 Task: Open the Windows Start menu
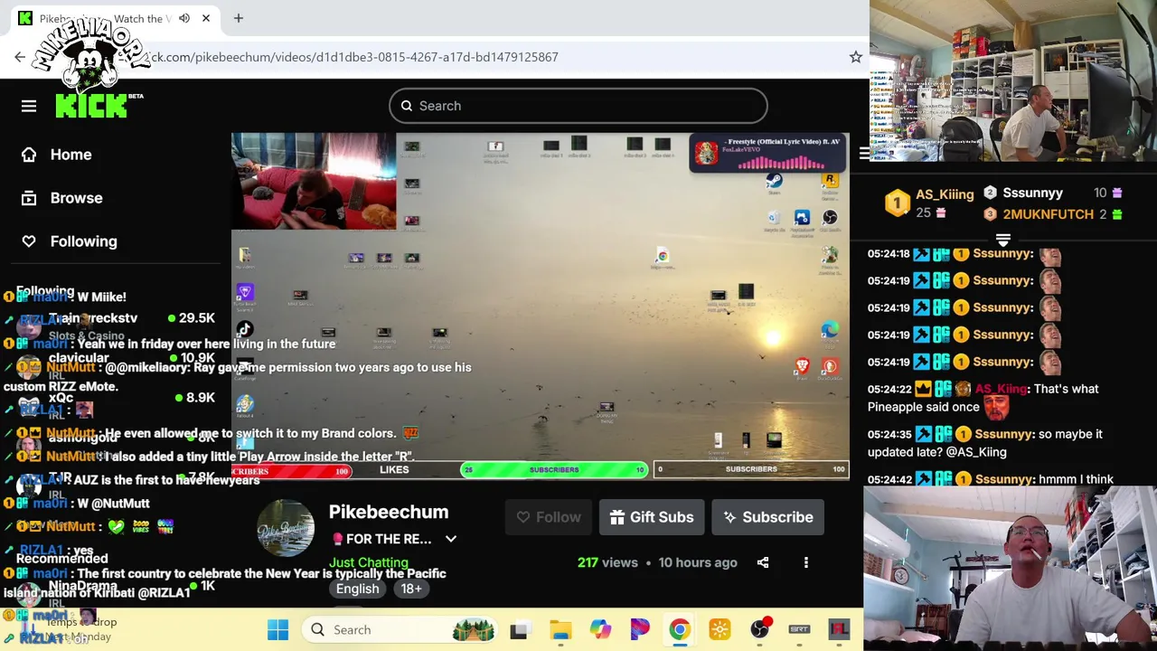(277, 629)
